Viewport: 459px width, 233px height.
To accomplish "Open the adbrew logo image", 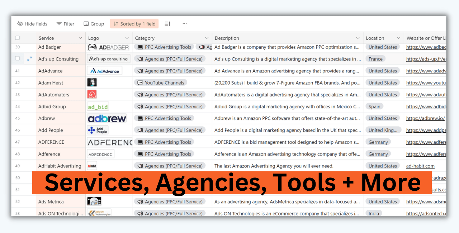I will pos(107,118).
